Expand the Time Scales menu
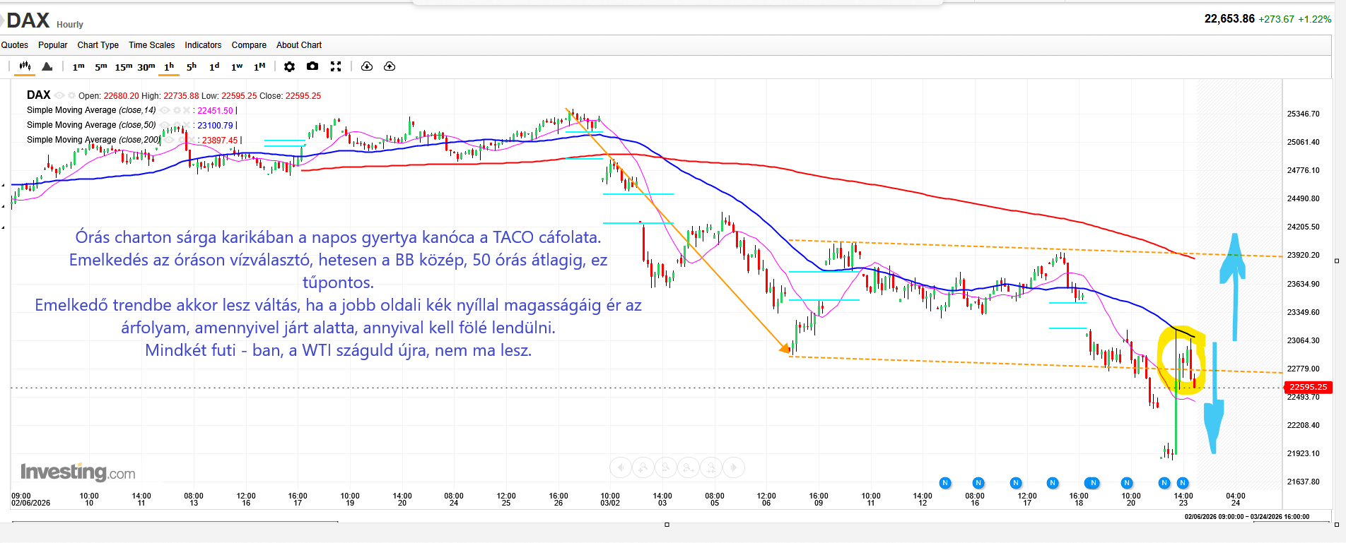The height and width of the screenshot is (543, 1346). pos(151,45)
